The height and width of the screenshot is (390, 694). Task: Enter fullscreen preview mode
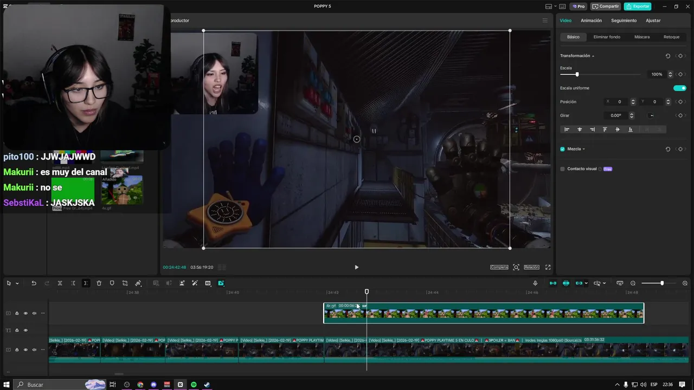(548, 267)
